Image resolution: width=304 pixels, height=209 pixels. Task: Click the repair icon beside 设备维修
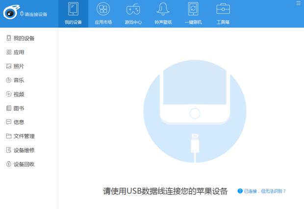(x=9, y=150)
